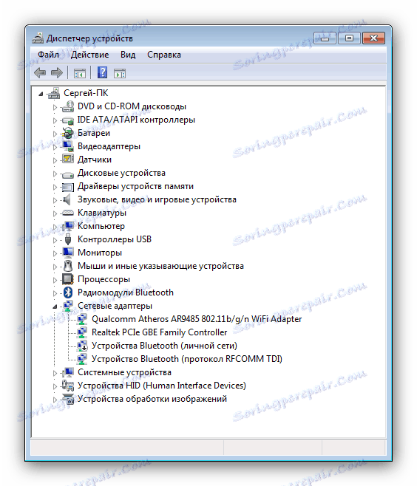Viewport: 417px width, 486px height.
Task: Collapse the Сергей-ПК root node
Action: coord(41,94)
